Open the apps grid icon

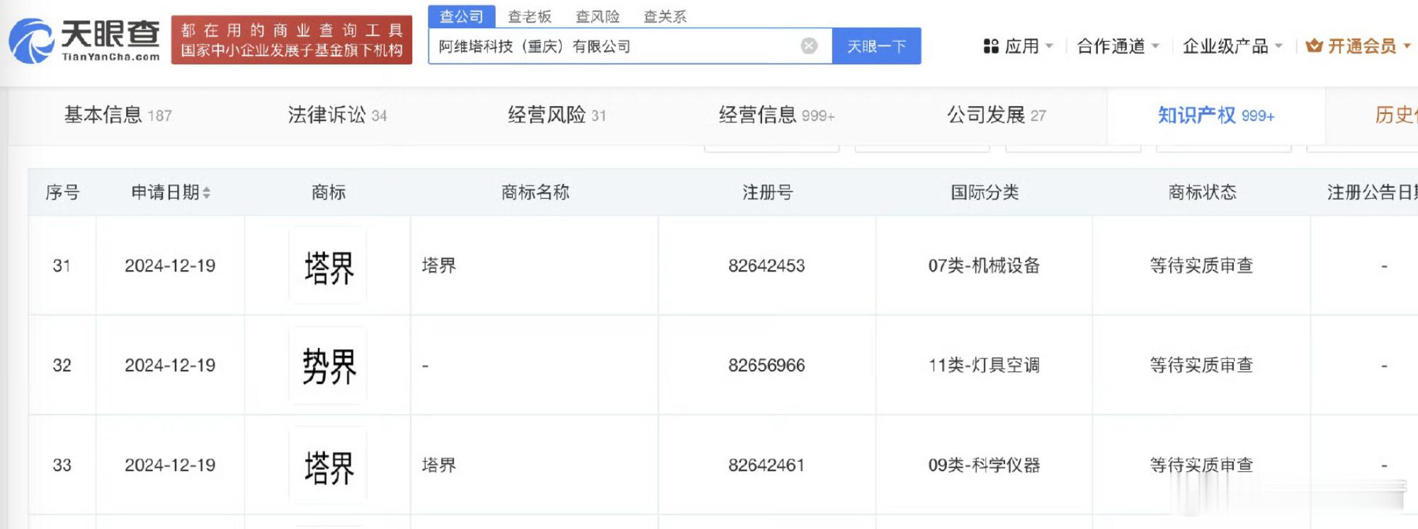pyautogui.click(x=991, y=46)
